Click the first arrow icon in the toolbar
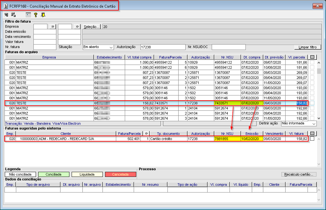The height and width of the screenshot is (210, 326). 6,15
